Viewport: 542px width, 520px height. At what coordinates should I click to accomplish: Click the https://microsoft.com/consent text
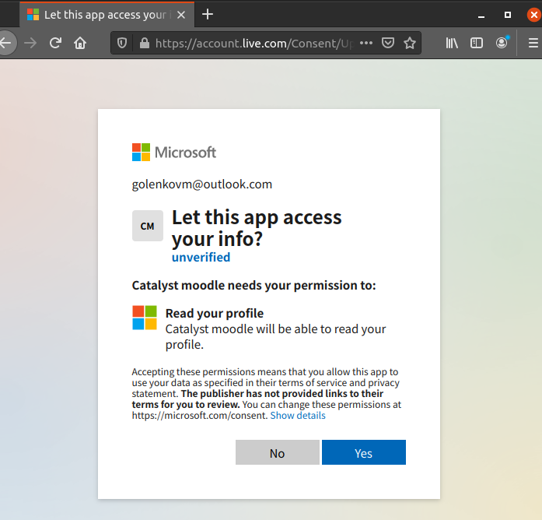(200, 415)
